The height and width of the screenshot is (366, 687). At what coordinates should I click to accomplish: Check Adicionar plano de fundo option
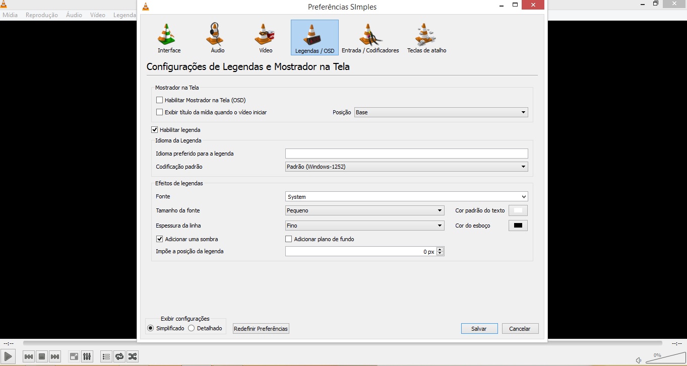[289, 239]
